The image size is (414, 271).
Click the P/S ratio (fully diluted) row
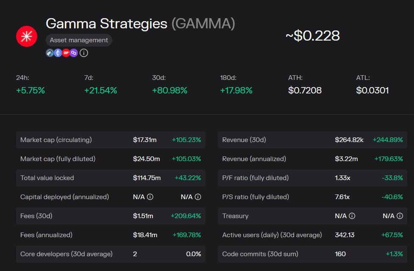pyautogui.click(x=312, y=197)
